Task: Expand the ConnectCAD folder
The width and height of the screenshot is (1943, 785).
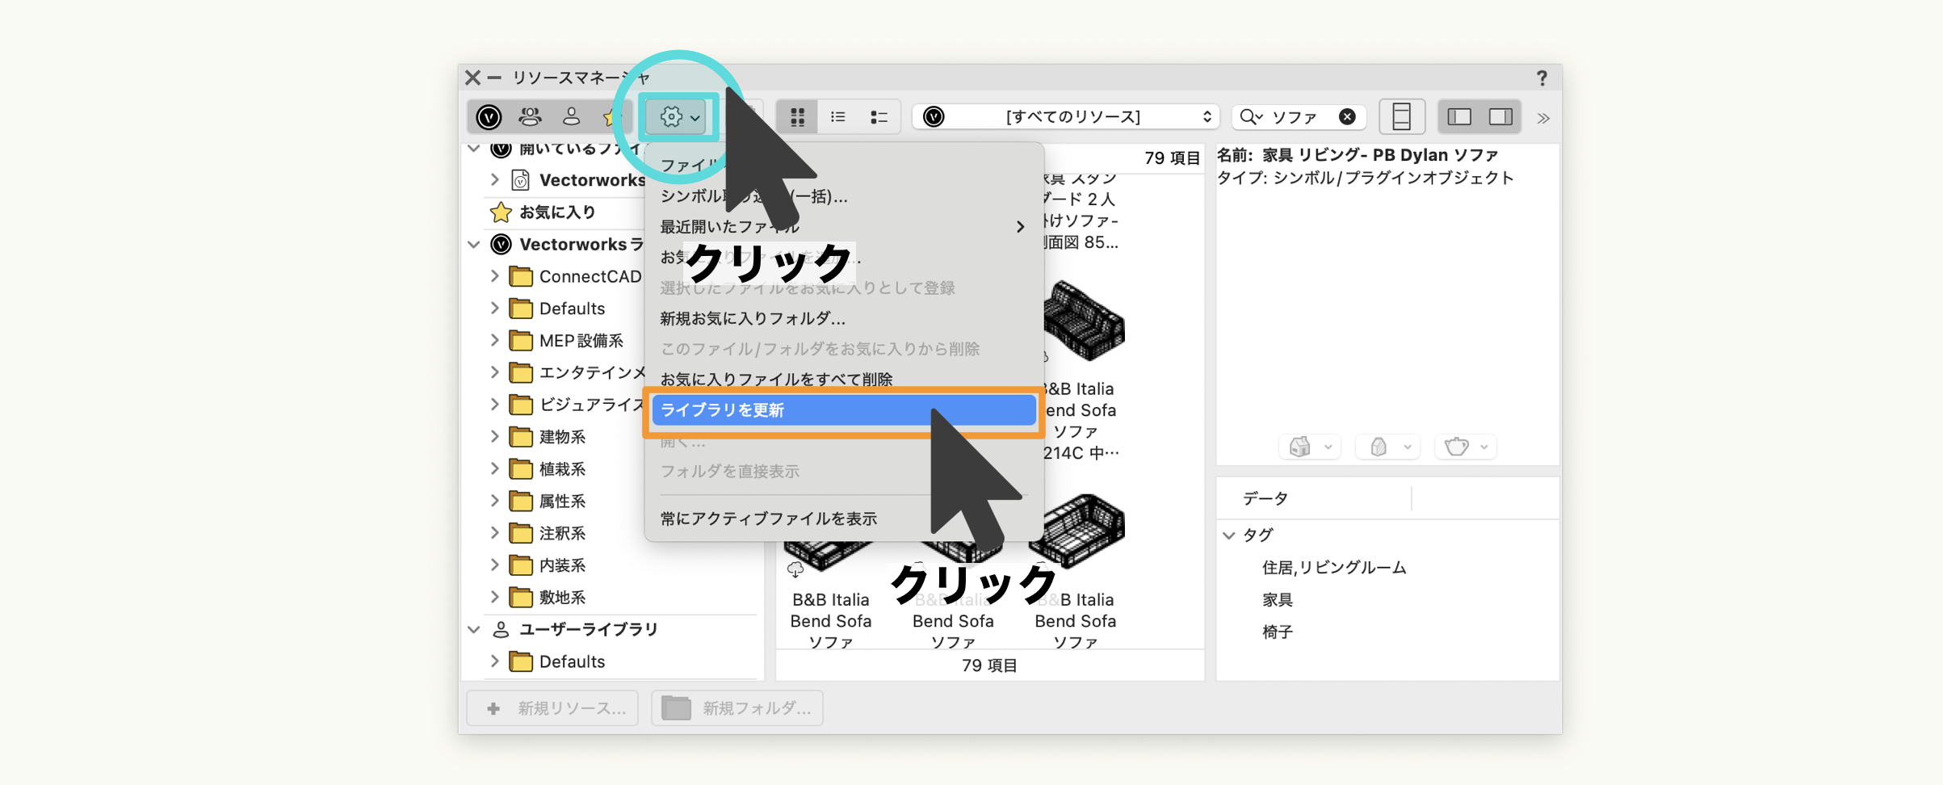Action: click(494, 276)
